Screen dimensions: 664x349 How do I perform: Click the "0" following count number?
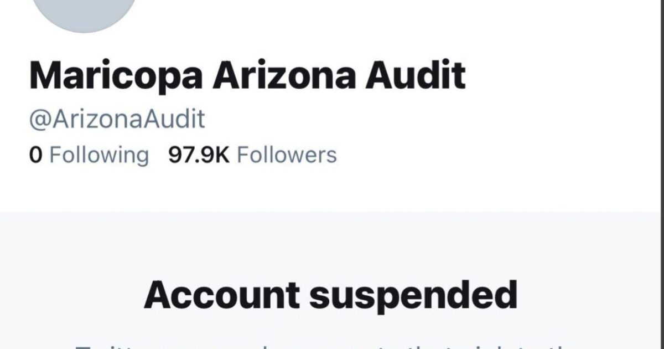35,155
